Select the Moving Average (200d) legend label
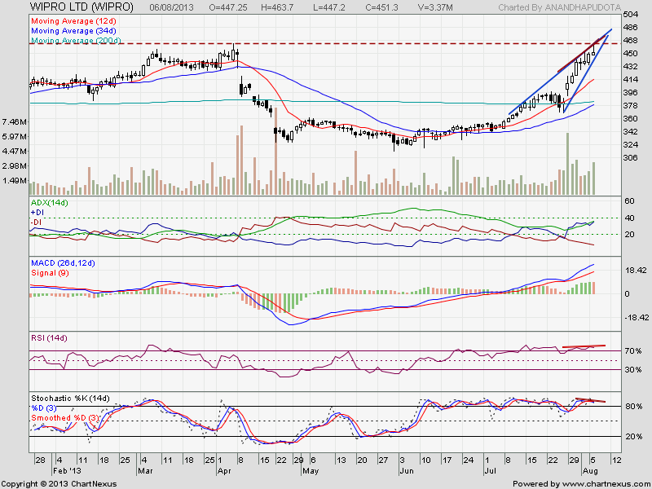This screenshot has height=489, width=652. (x=76, y=41)
